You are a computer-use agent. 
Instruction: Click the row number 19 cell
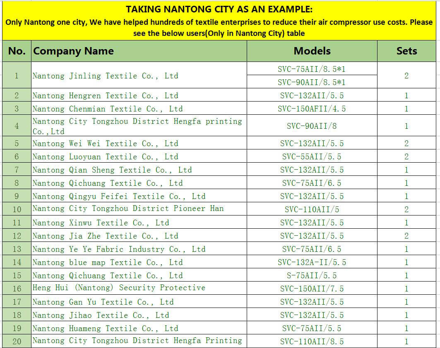point(17,327)
